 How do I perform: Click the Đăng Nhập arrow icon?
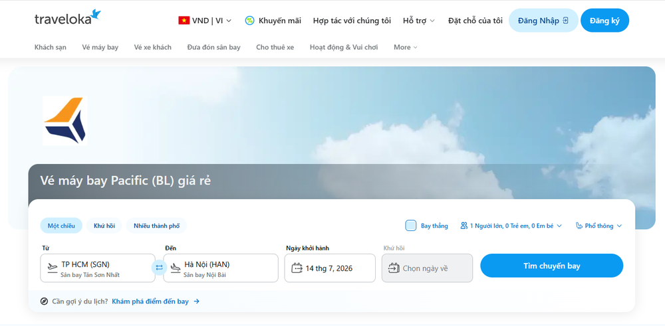[565, 21]
